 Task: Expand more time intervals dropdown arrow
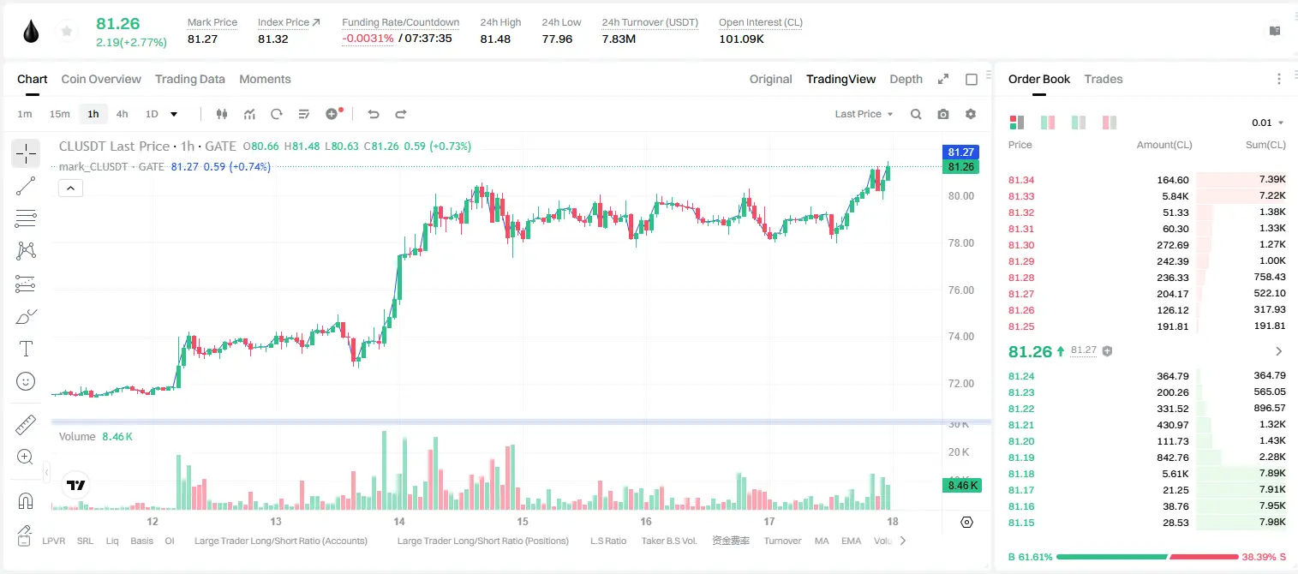tap(174, 114)
